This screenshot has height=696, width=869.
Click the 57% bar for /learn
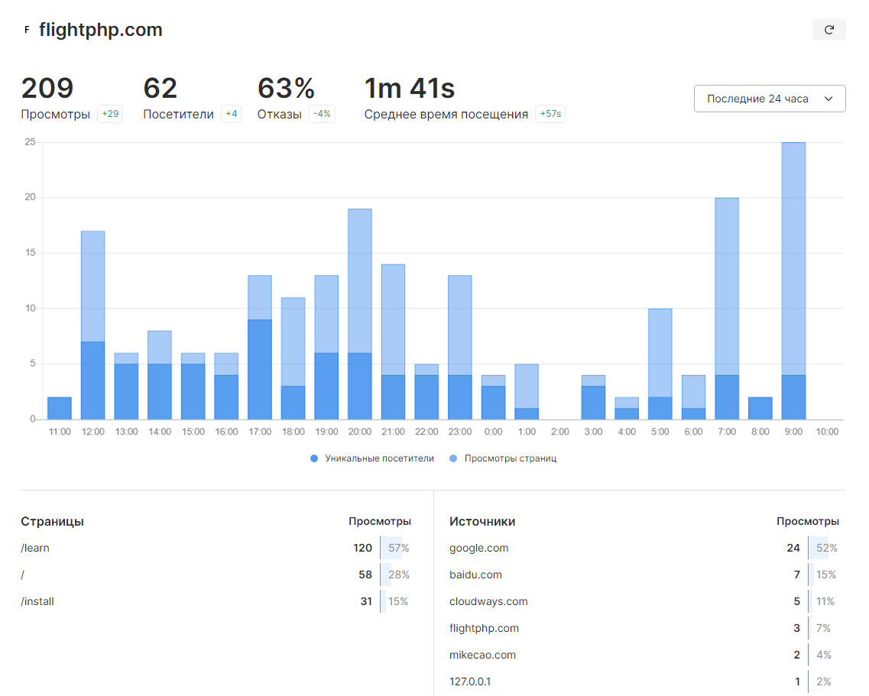point(396,548)
